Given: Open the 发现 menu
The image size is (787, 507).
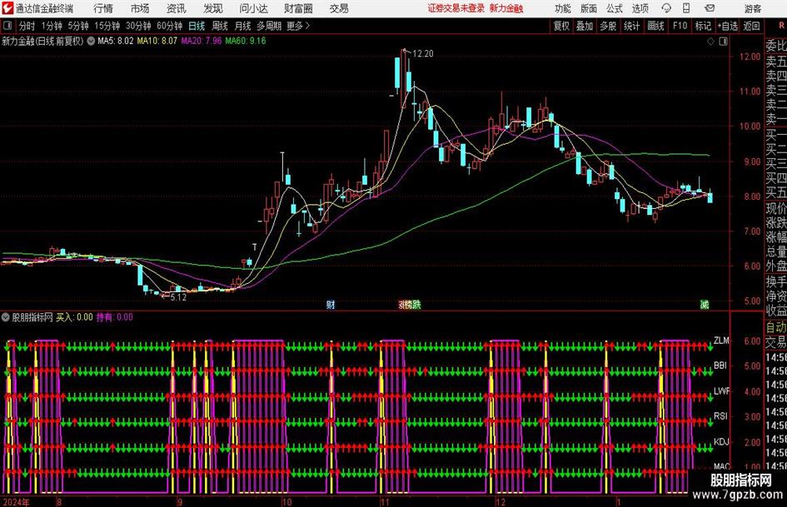Looking at the screenshot, I should [x=213, y=8].
